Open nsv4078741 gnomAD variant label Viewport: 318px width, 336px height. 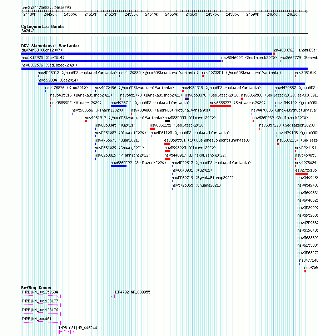(x=150, y=103)
